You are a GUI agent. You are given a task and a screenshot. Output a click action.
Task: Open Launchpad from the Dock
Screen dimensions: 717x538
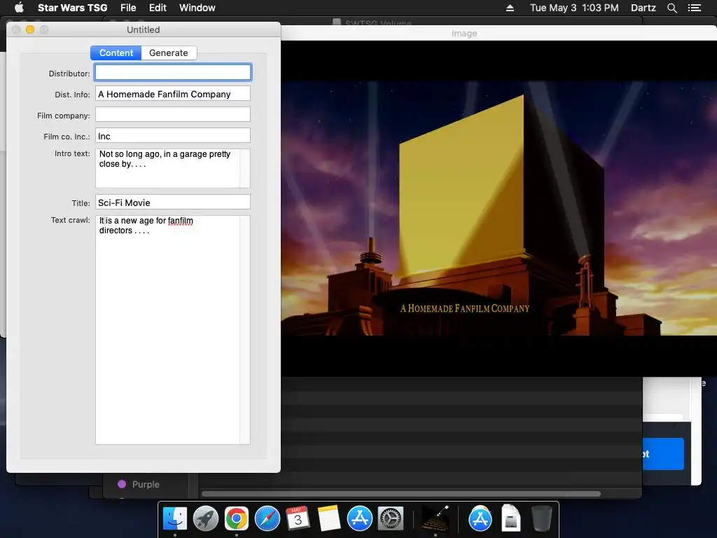(206, 518)
